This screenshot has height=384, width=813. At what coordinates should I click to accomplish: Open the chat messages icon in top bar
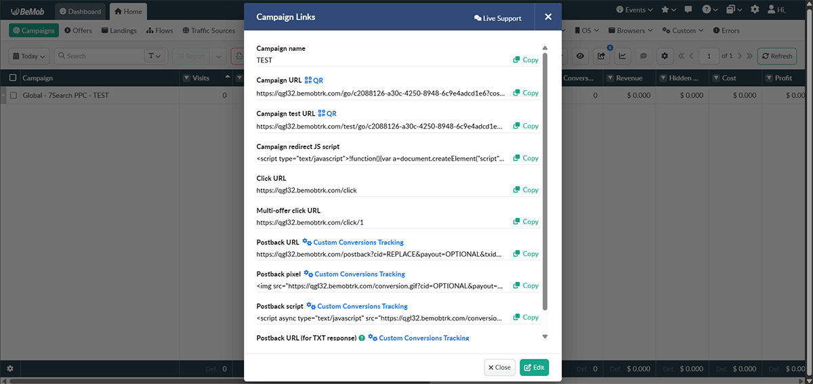[688, 10]
